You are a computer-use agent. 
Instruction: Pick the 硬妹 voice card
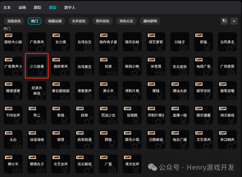(x=156, y=91)
